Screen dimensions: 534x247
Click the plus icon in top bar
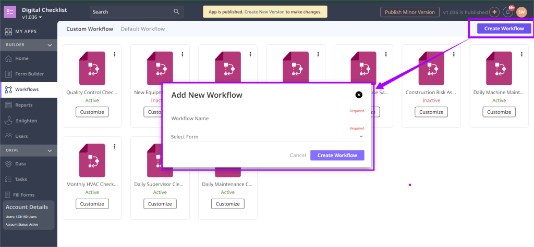494,12
